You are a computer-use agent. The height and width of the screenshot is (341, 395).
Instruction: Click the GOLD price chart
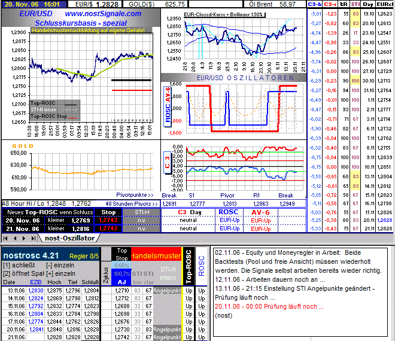point(92,171)
